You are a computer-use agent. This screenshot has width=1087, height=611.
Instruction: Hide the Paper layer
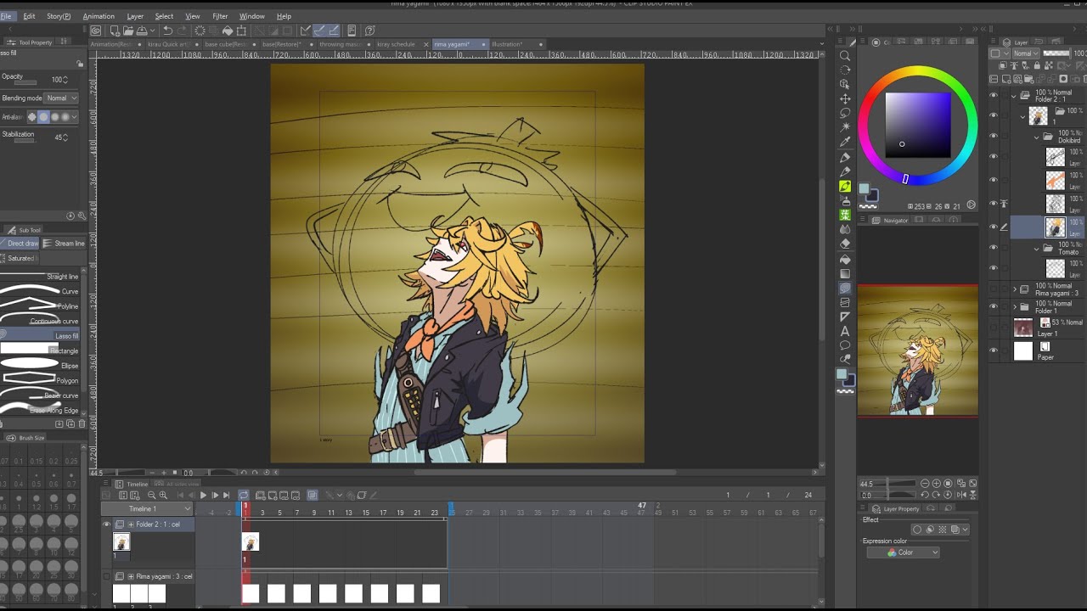point(994,350)
